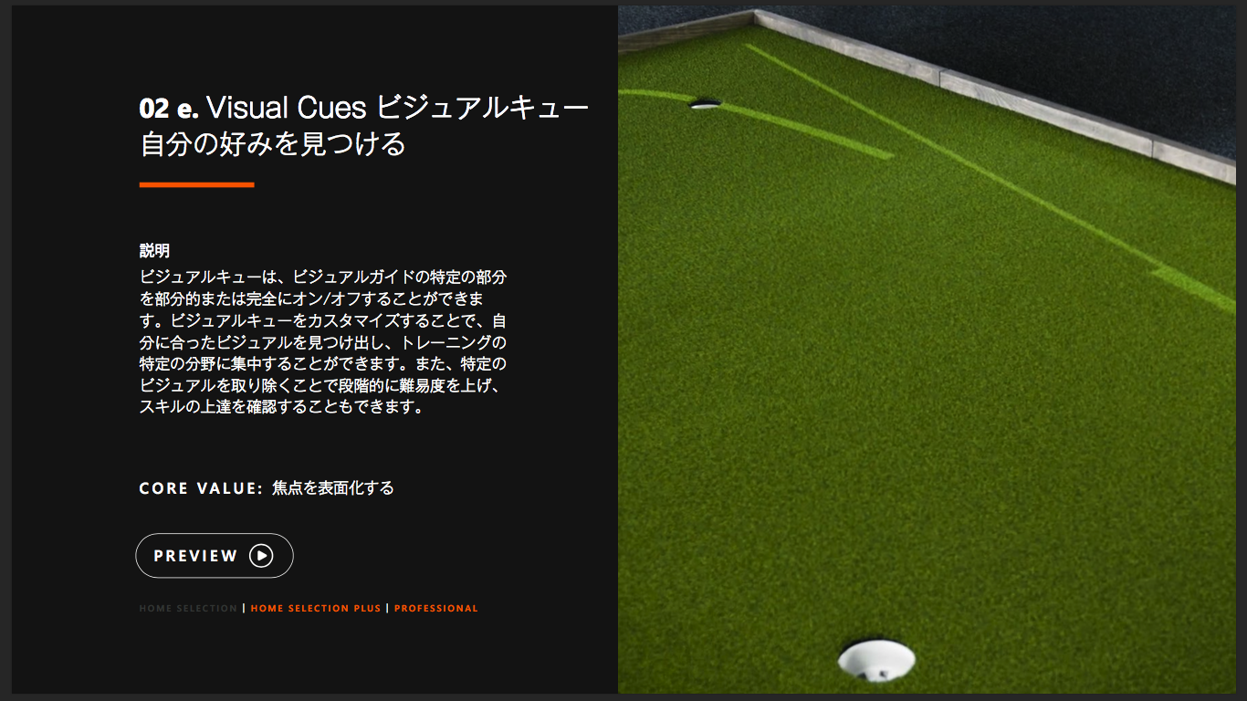This screenshot has height=701, width=1247.
Task: Click the greyed-out HOME SELECTION link
Action: click(x=188, y=608)
